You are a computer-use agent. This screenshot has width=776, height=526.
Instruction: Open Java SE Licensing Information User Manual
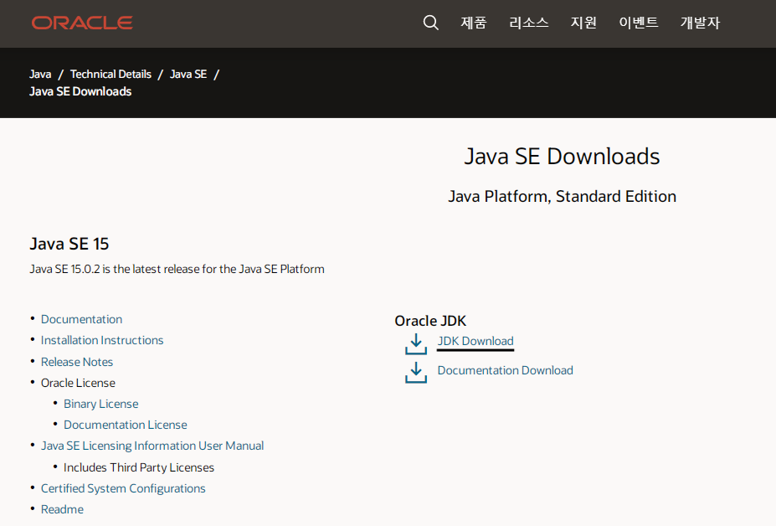(x=152, y=446)
